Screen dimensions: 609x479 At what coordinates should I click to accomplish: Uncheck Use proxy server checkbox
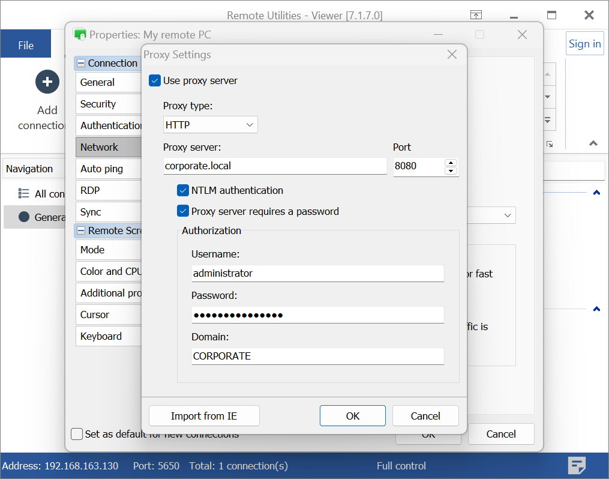pyautogui.click(x=155, y=80)
